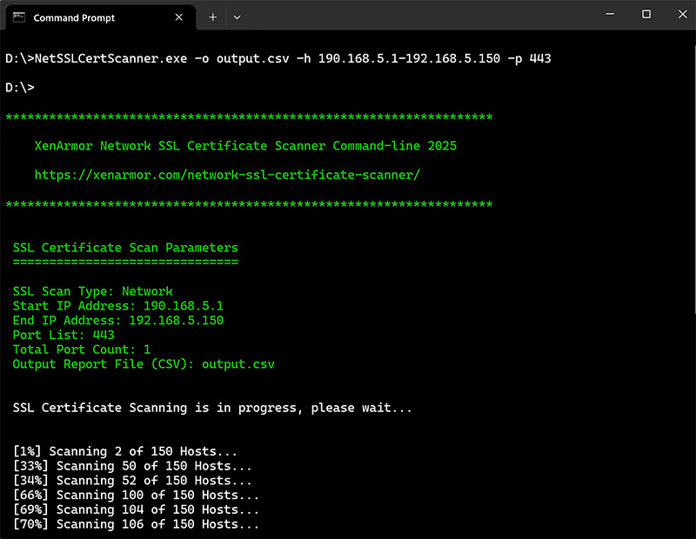Click 'SSL Scan Type: Network' line

93,291
